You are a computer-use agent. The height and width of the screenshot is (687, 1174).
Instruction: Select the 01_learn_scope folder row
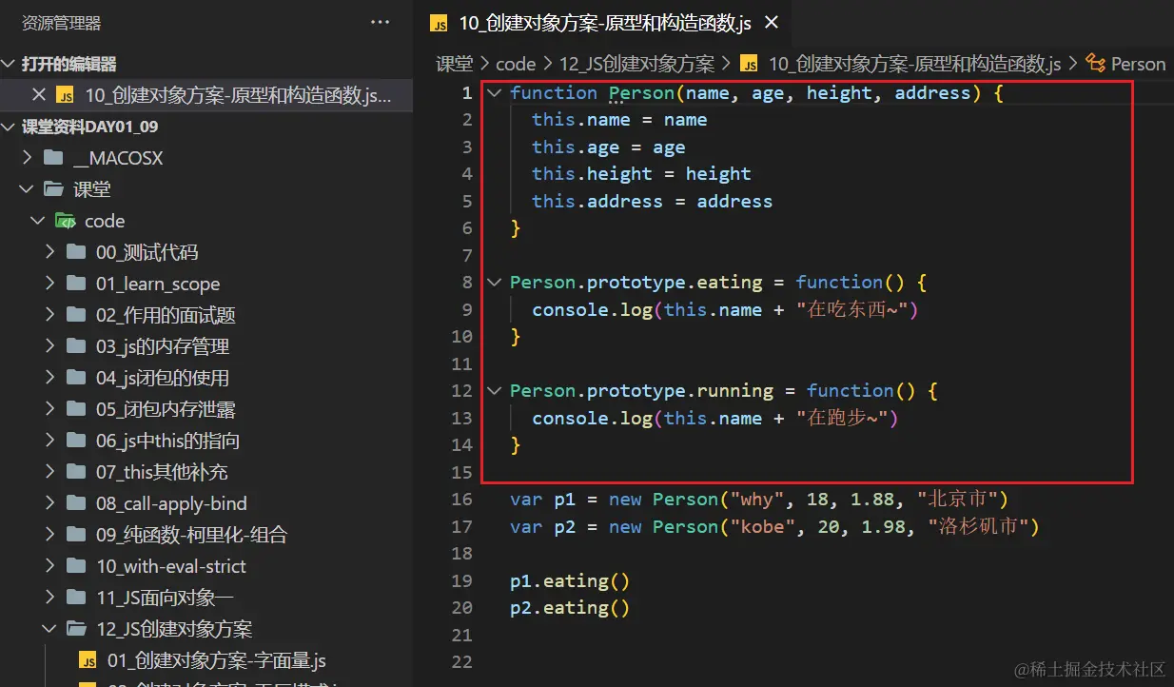point(206,284)
